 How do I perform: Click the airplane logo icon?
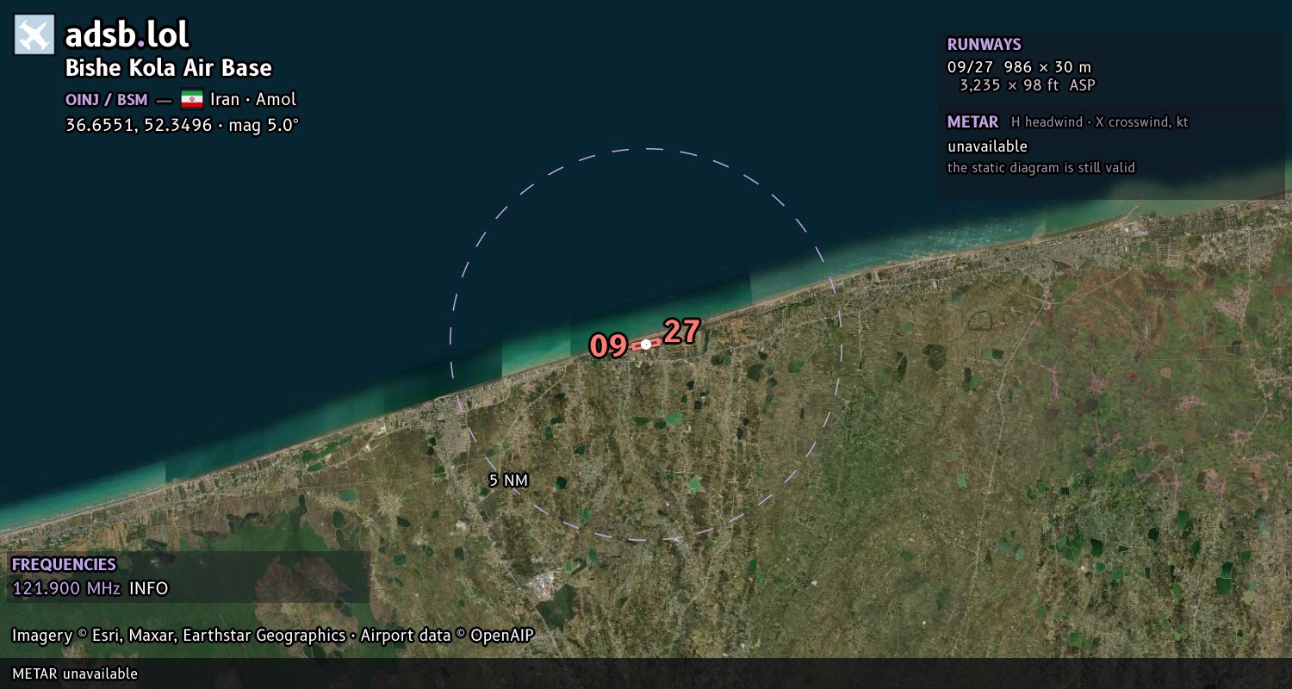(34, 34)
